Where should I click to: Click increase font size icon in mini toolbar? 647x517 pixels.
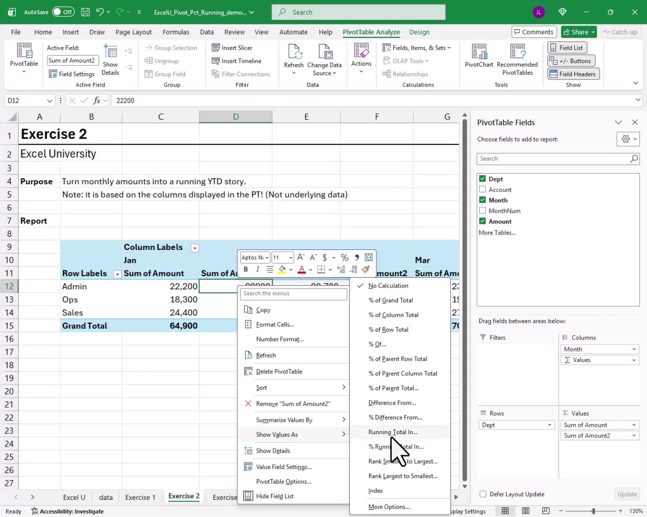pos(300,258)
